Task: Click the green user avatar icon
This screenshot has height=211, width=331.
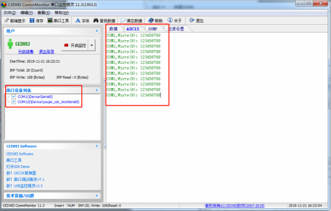Action: (x=10, y=44)
